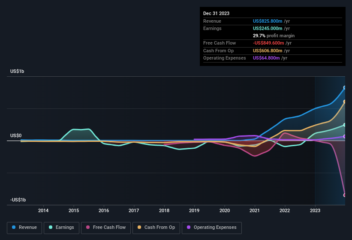Click the 2014 label on the x-axis
This screenshot has height=240, width=352.
click(x=43, y=210)
